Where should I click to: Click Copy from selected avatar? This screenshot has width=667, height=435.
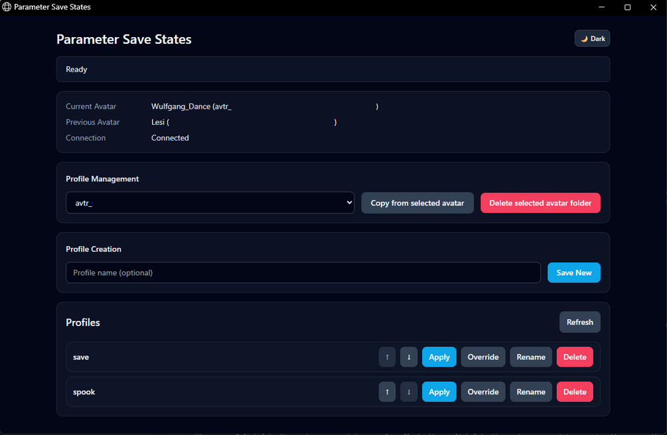click(417, 203)
